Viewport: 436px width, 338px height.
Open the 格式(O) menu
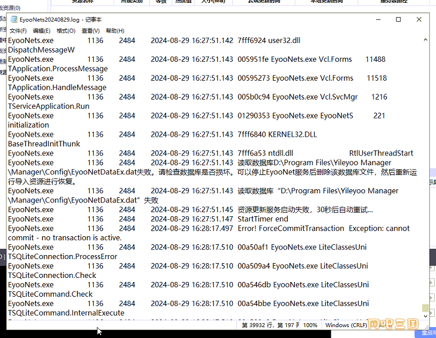click(66, 31)
